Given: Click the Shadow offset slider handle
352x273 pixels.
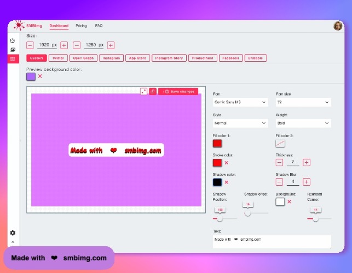Looking at the screenshot, I should 247,213.
